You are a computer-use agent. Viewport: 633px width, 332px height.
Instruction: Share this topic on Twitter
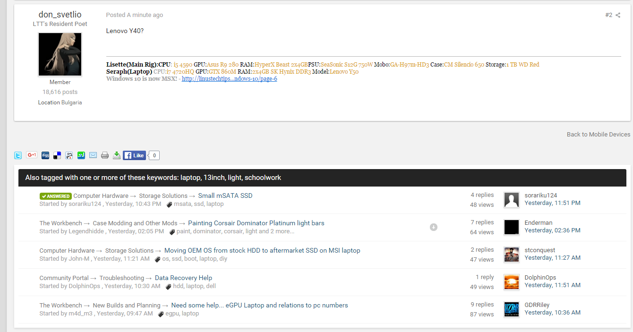[x=18, y=155]
